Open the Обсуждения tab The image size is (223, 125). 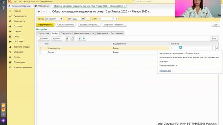[43, 6]
